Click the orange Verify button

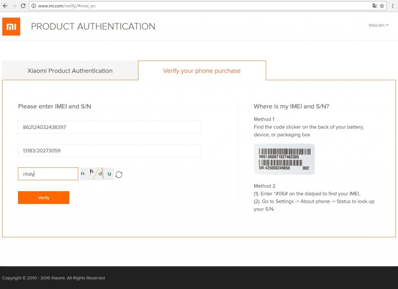coord(44,198)
